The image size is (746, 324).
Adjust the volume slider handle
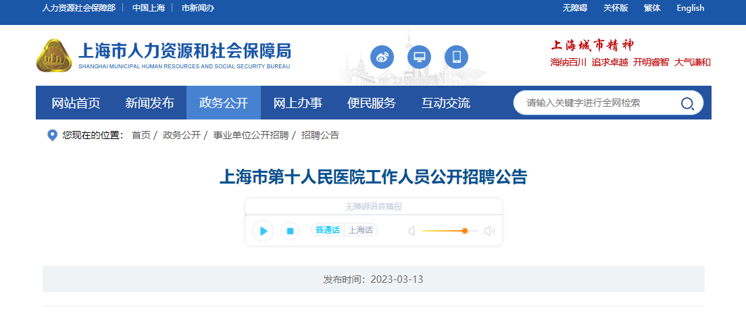point(465,231)
